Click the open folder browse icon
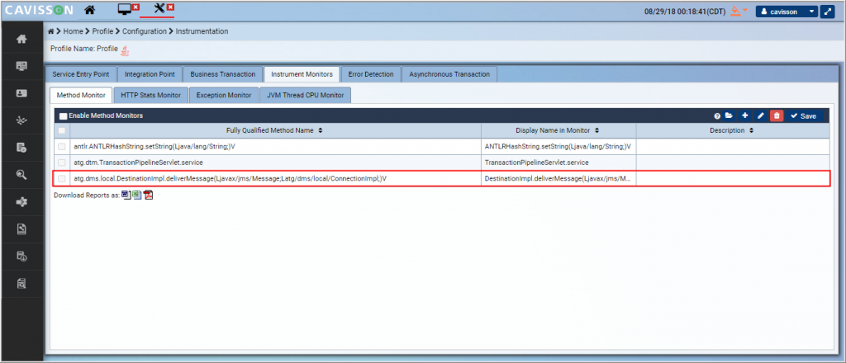The width and height of the screenshot is (846, 363). click(x=730, y=116)
